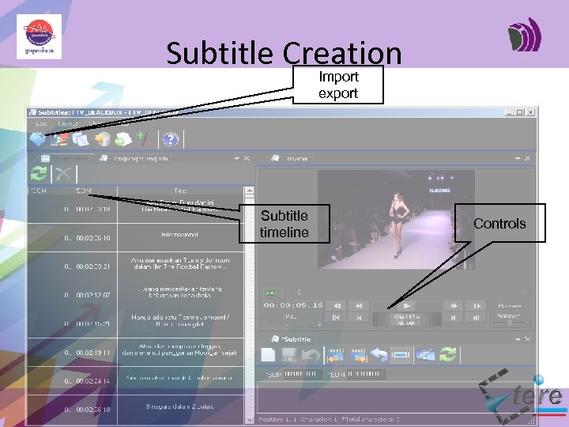Open language panel dropdown arrow

click(236, 159)
